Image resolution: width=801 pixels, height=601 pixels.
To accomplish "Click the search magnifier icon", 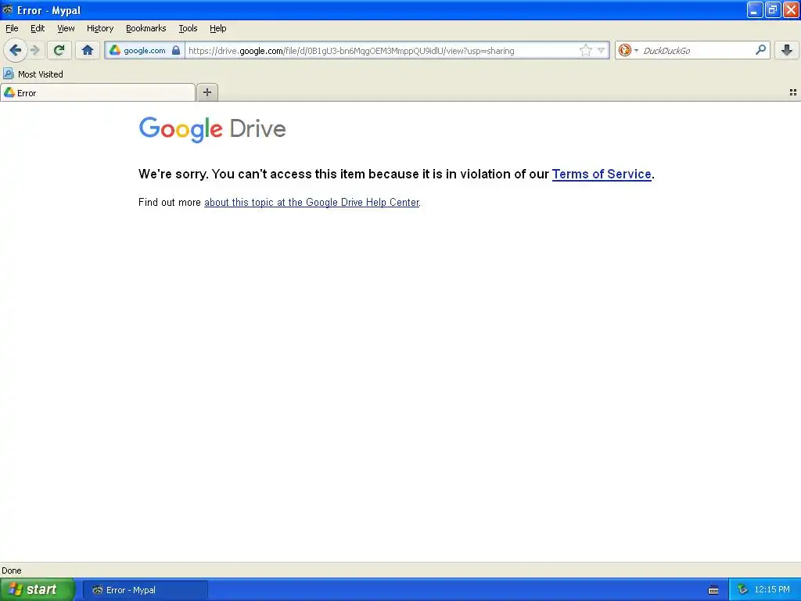I will 760,49.
